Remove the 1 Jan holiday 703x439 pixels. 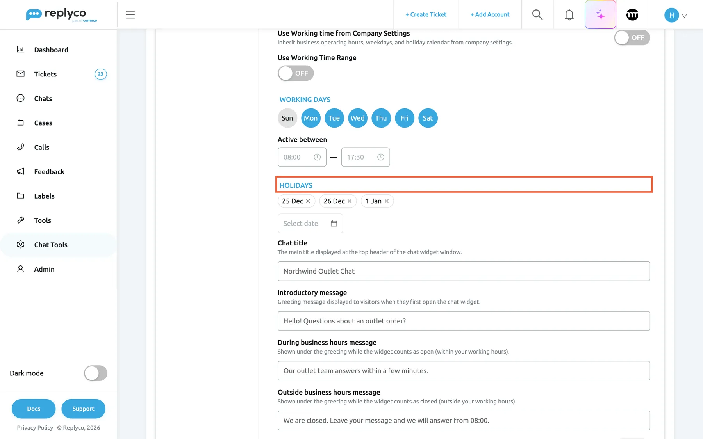(387, 201)
